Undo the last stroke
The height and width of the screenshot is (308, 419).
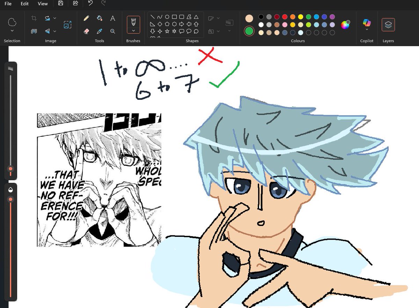click(90, 3)
